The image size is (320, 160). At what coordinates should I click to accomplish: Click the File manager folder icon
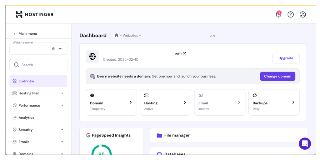click(x=159, y=135)
